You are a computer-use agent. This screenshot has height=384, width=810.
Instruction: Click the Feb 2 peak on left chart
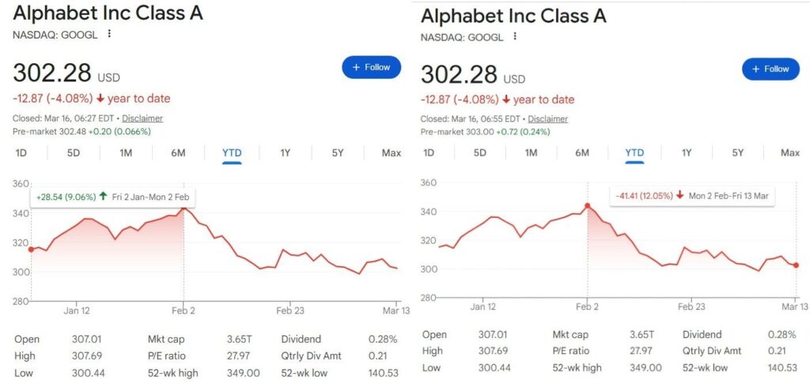(x=184, y=209)
